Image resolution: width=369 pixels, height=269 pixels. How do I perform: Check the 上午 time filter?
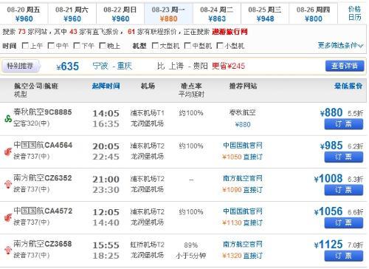click(25, 45)
